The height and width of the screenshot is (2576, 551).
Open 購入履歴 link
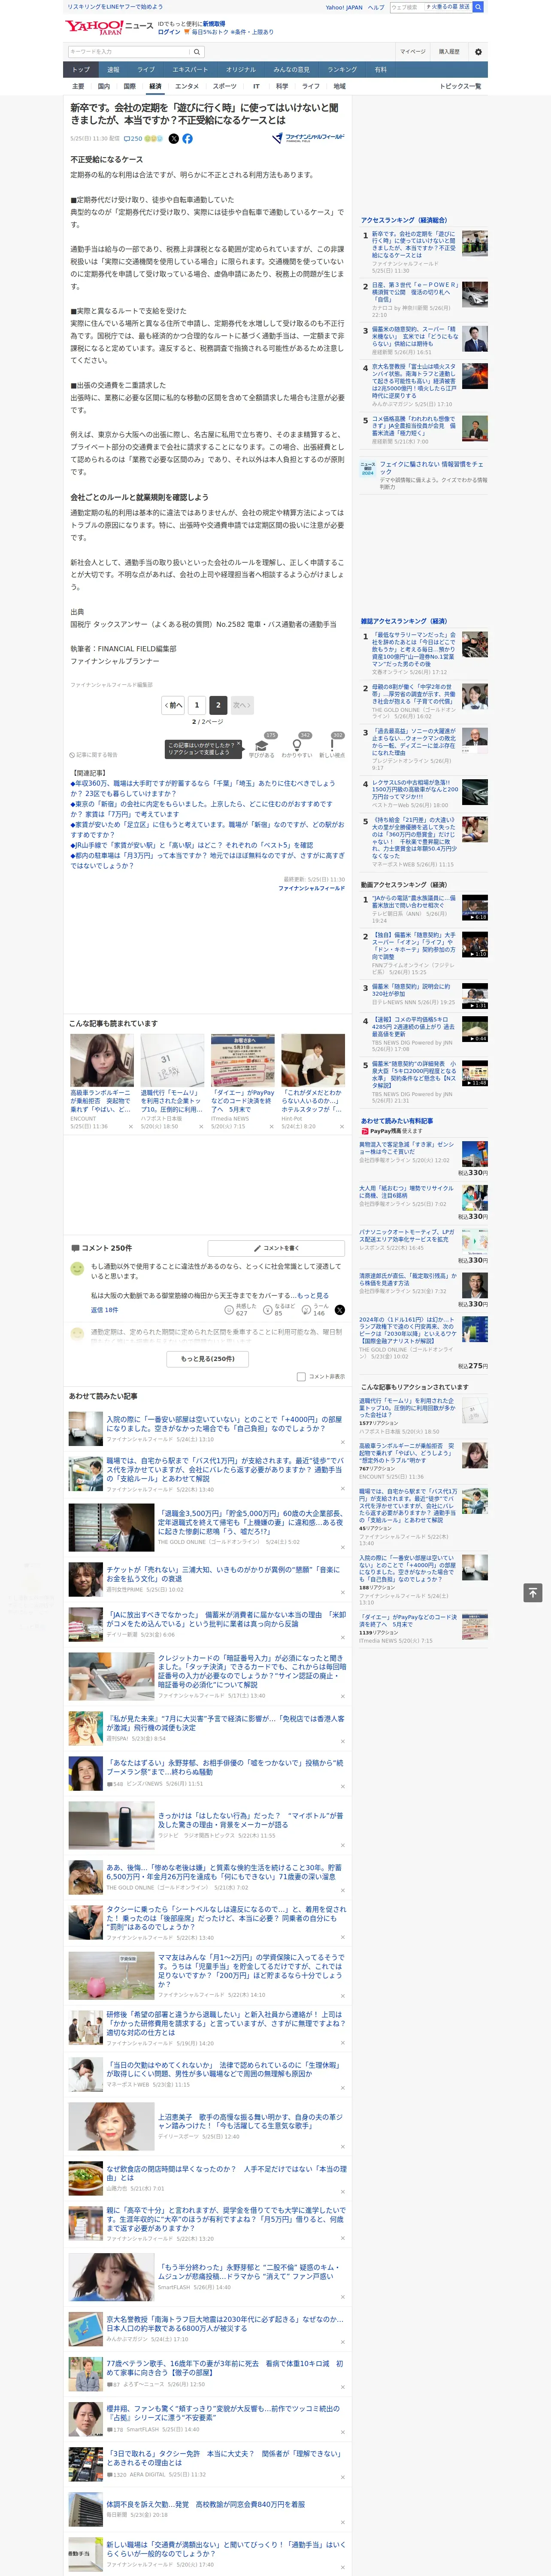[x=449, y=52]
